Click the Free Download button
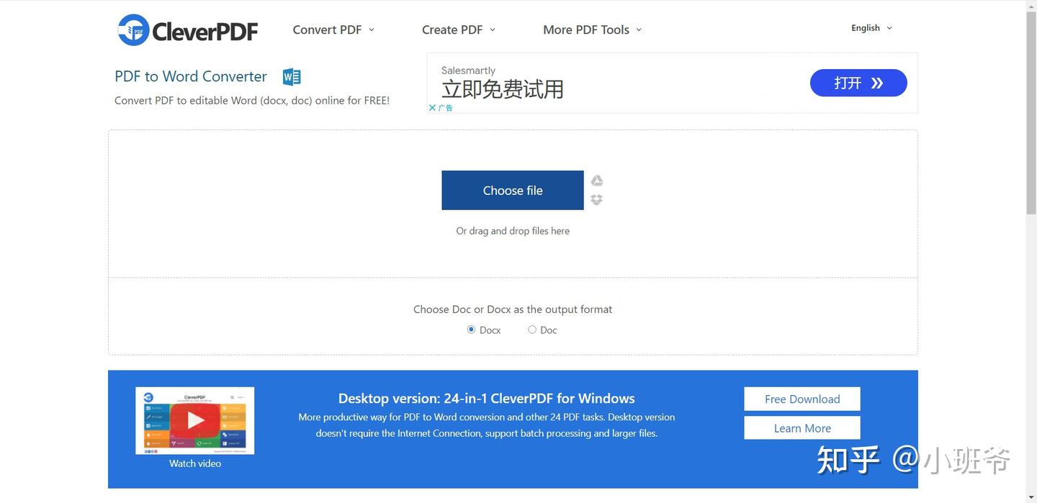Image resolution: width=1037 pixels, height=503 pixels. (x=802, y=399)
